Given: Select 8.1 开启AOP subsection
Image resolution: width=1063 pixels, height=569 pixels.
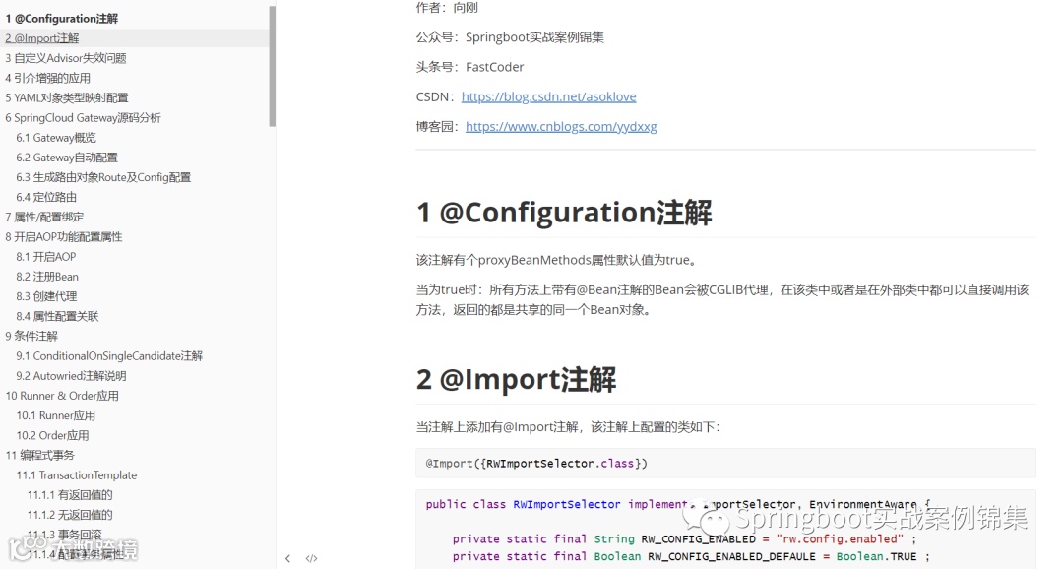Looking at the screenshot, I should (x=46, y=256).
